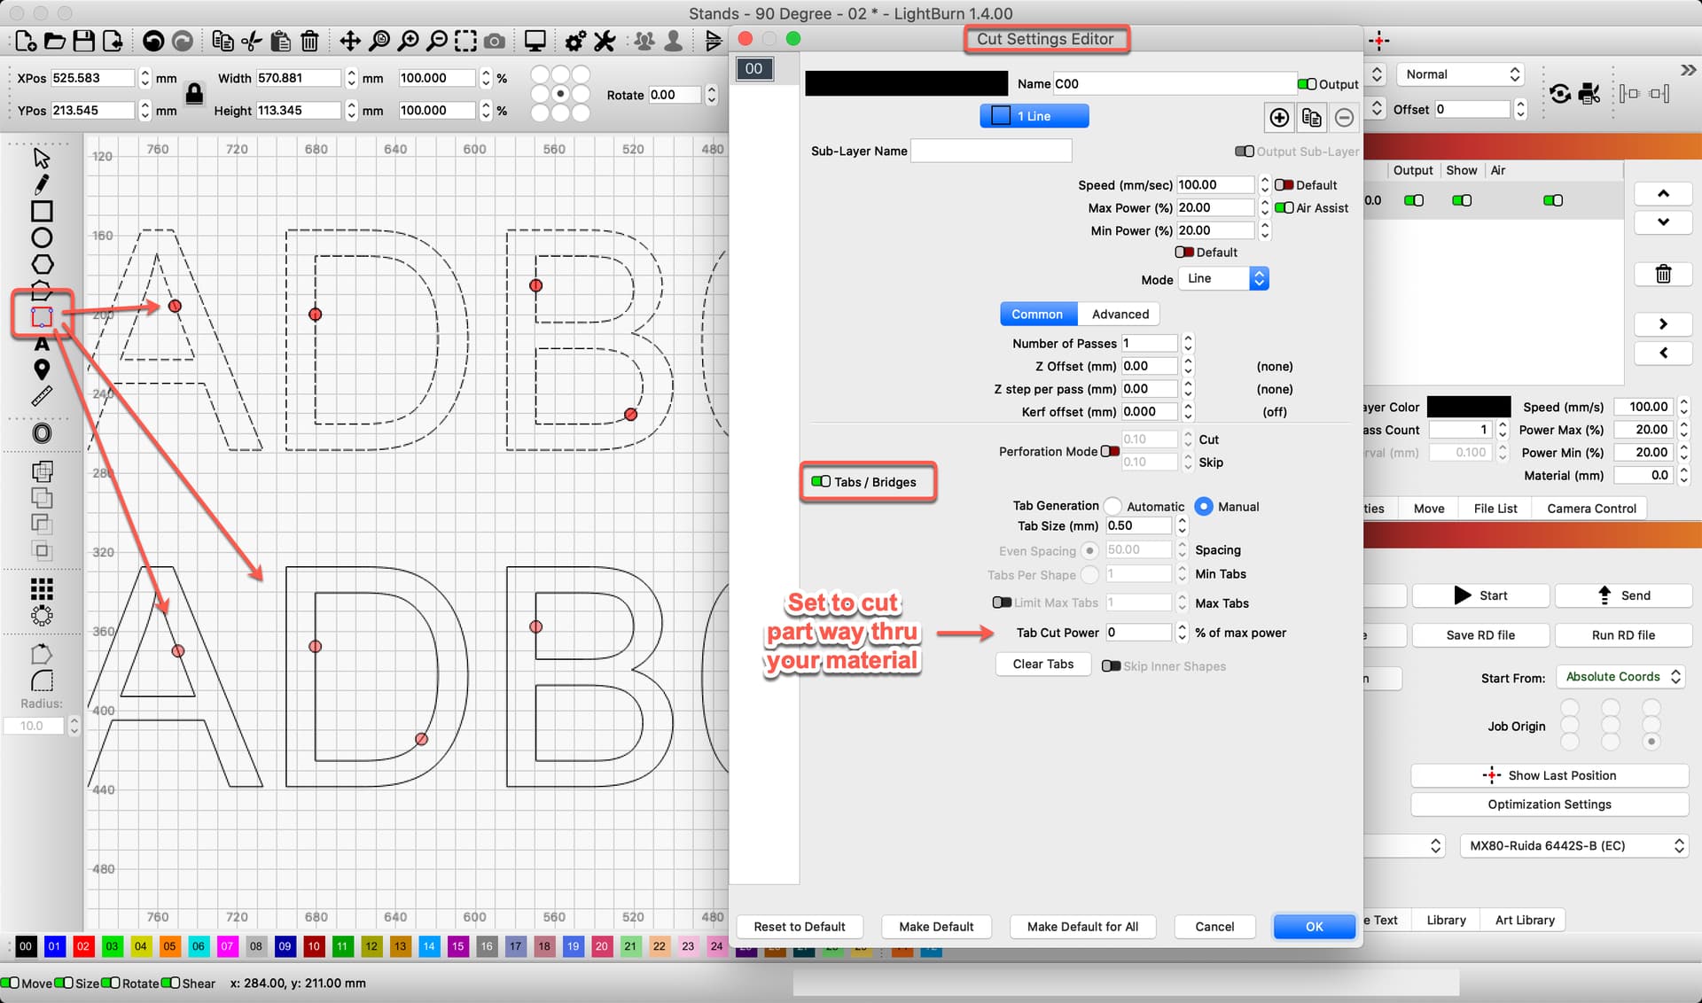Pick the Draw Lines pencil tool

pyautogui.click(x=42, y=184)
